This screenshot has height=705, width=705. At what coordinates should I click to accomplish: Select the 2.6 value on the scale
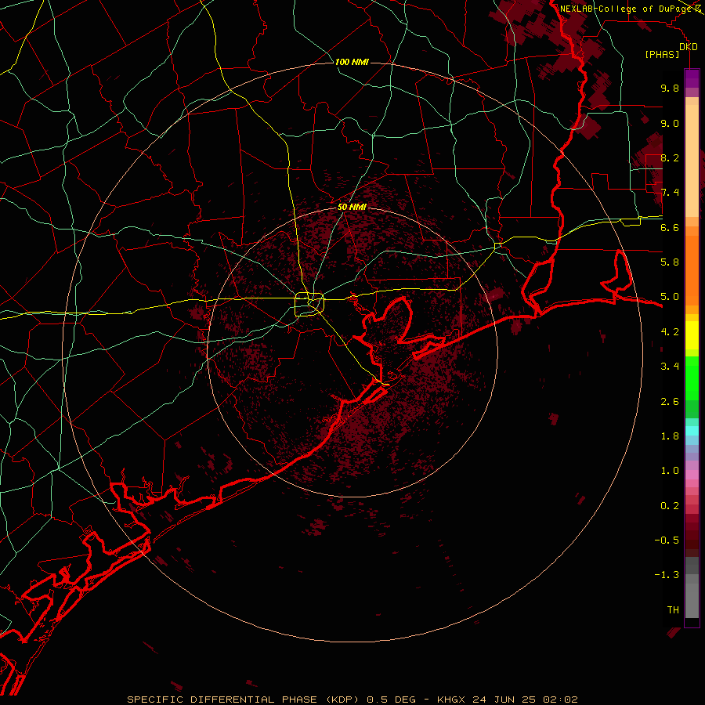coord(670,402)
